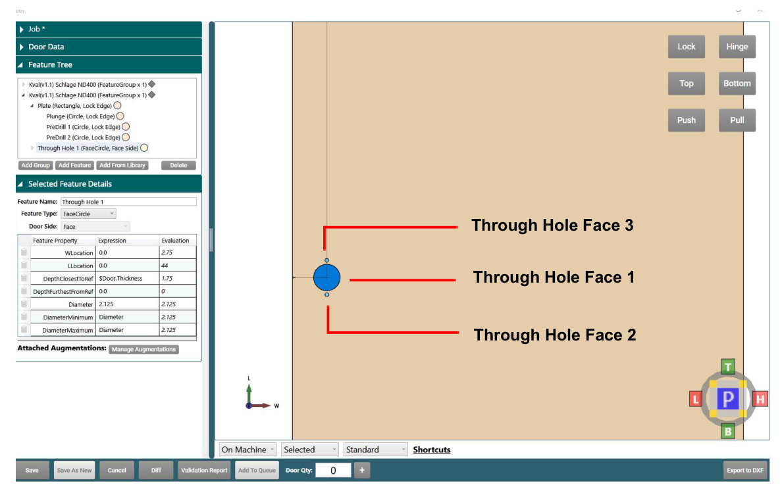Click the trash icon in the DiameterMinimum row
The width and height of the screenshot is (780, 493).
click(x=24, y=317)
